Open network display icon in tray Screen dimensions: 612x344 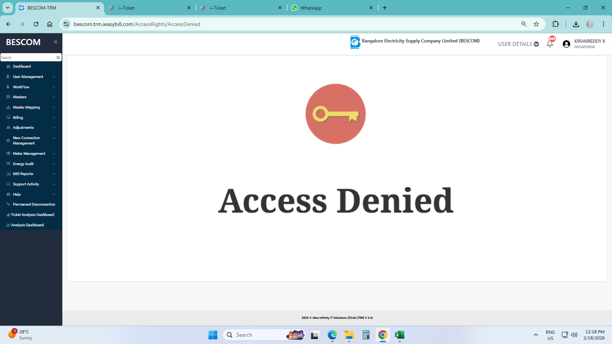tap(565, 335)
